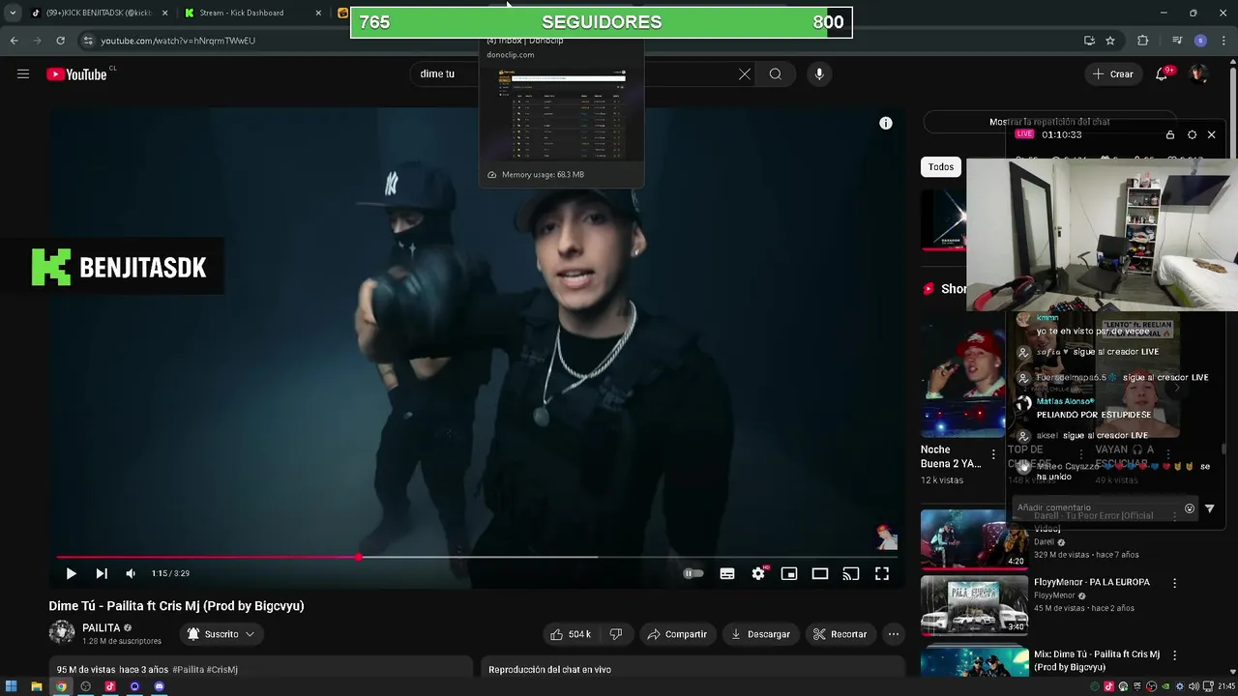Open the PAILITA channel avatar

(x=62, y=632)
